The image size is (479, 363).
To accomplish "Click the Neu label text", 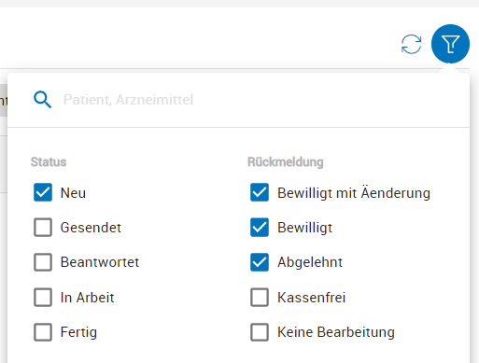I will (73, 193).
